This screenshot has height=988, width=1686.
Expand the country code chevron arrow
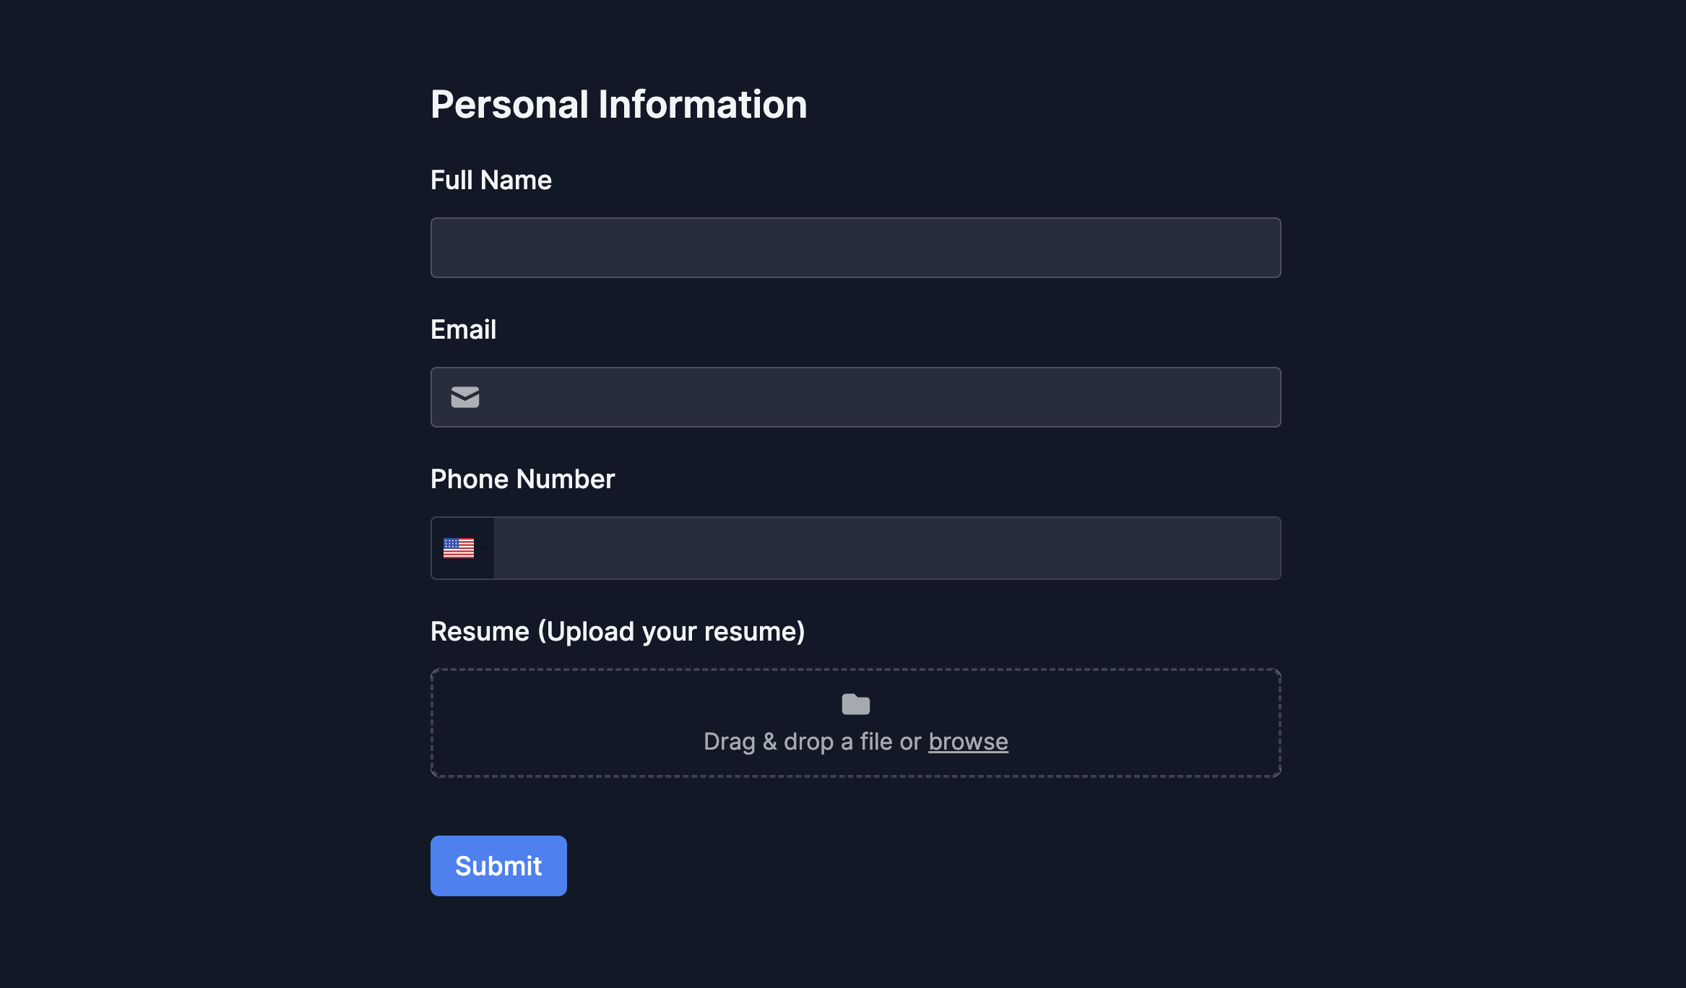(484, 549)
